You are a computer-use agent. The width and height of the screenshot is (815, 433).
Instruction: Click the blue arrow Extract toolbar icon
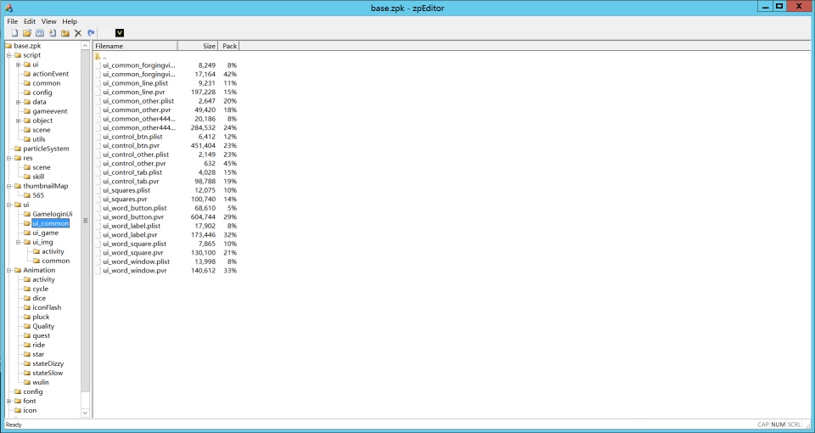point(91,33)
